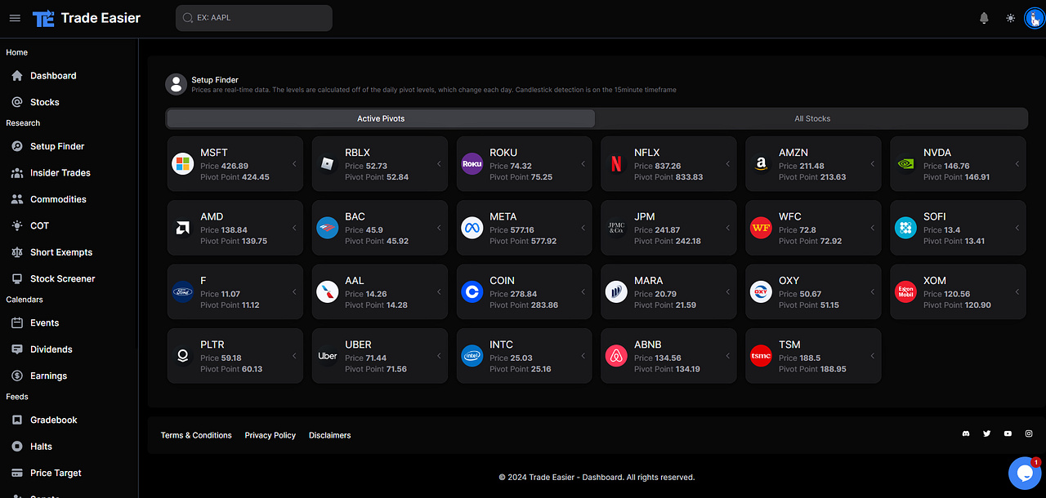Expand the MSFT card chevron
The height and width of the screenshot is (498, 1046).
coord(294,164)
